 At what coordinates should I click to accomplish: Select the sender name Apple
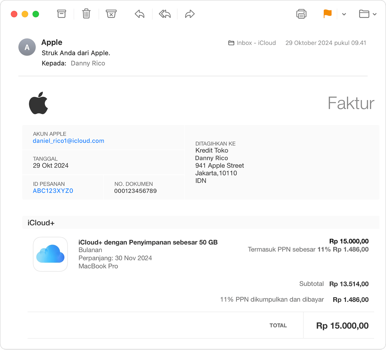(52, 42)
